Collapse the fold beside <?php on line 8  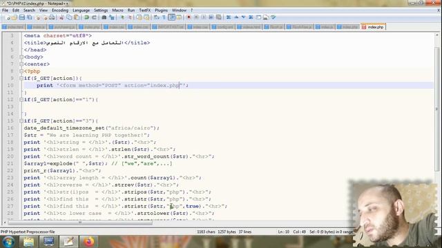pos(21,71)
